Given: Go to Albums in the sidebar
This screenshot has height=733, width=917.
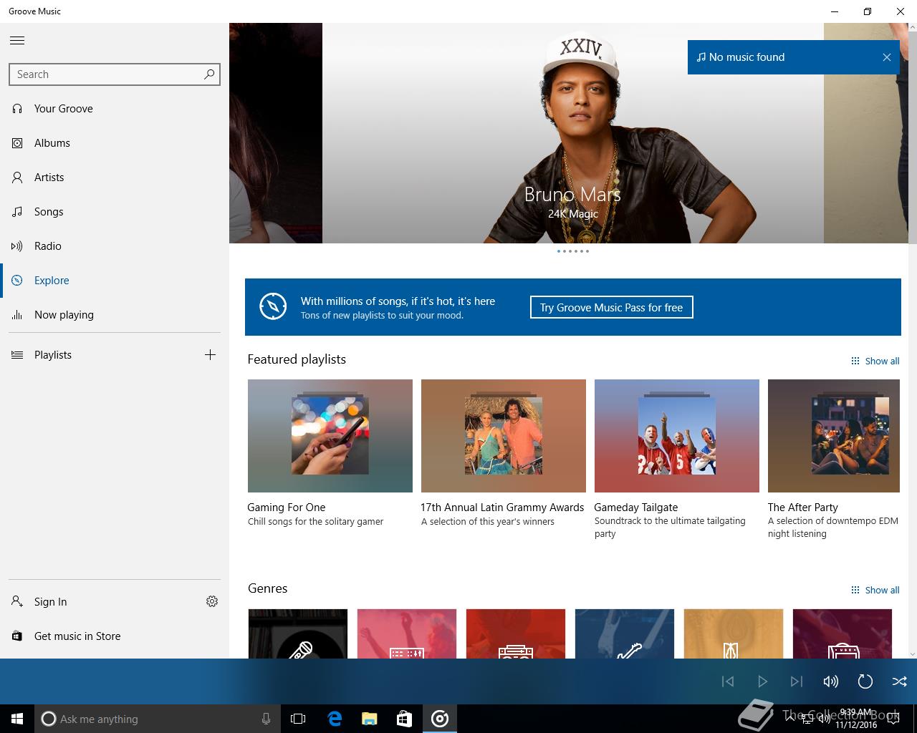Looking at the screenshot, I should (115, 143).
